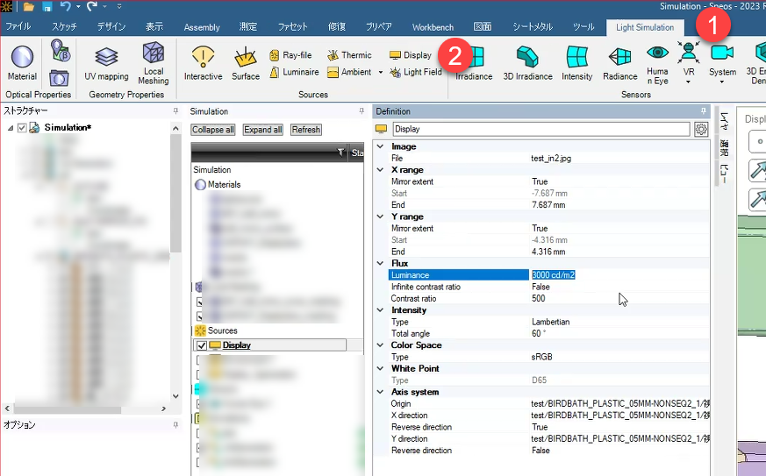Create an Ambient source
The image size is (766, 476).
pos(349,72)
